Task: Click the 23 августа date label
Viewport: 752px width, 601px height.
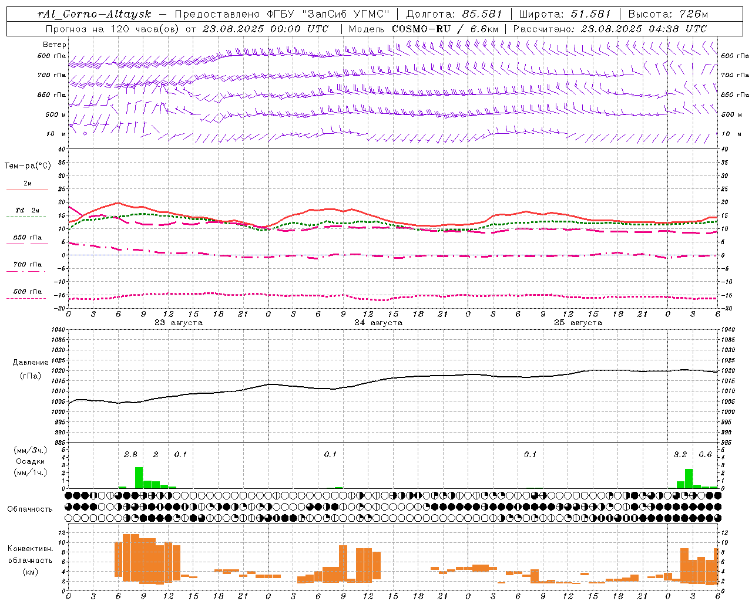Action: 179,323
